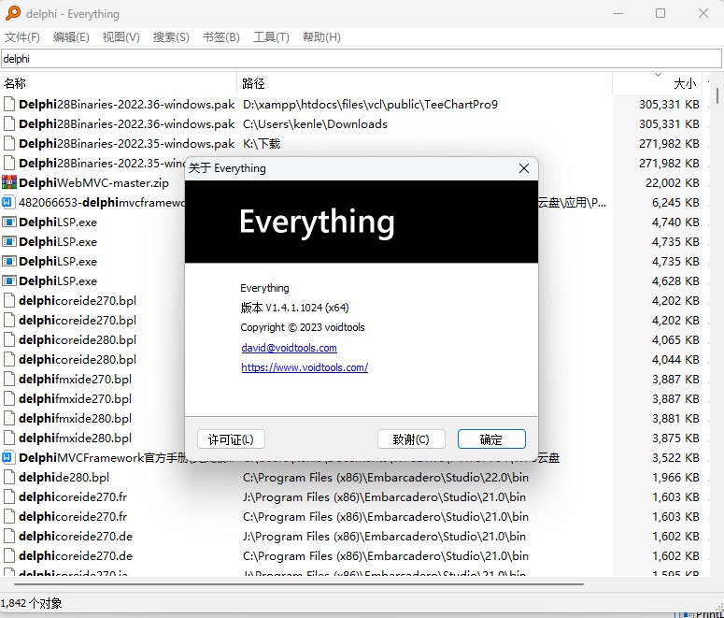Open the david@voidtools.com email link
This screenshot has width=724, height=618.
tap(289, 348)
